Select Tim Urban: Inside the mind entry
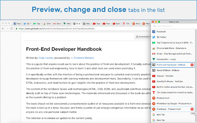This screenshot has height=123, width=197. 173,92
